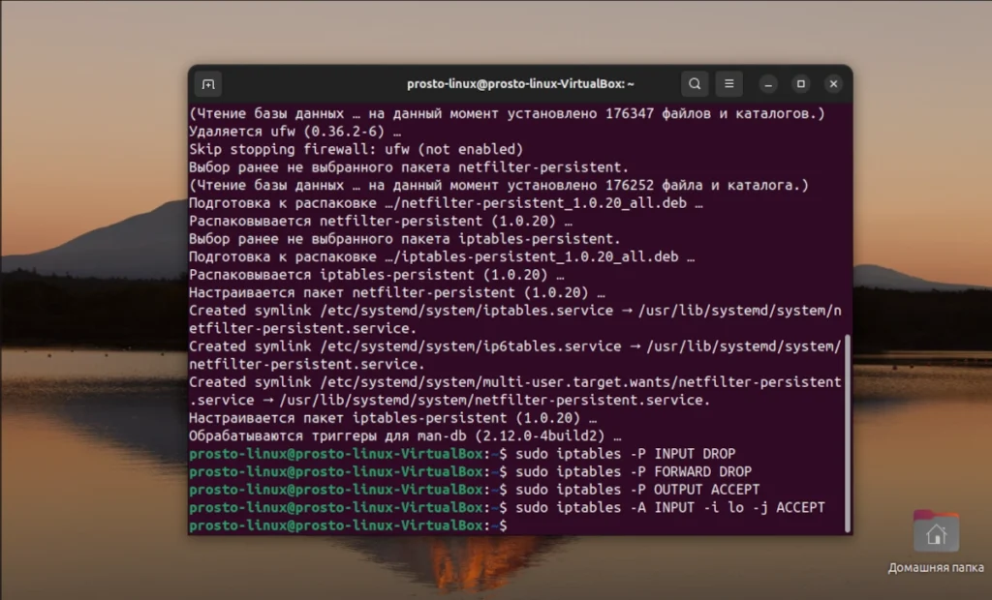
Task: Click the line with "176347 файлов и каталогов"
Action: click(x=507, y=114)
